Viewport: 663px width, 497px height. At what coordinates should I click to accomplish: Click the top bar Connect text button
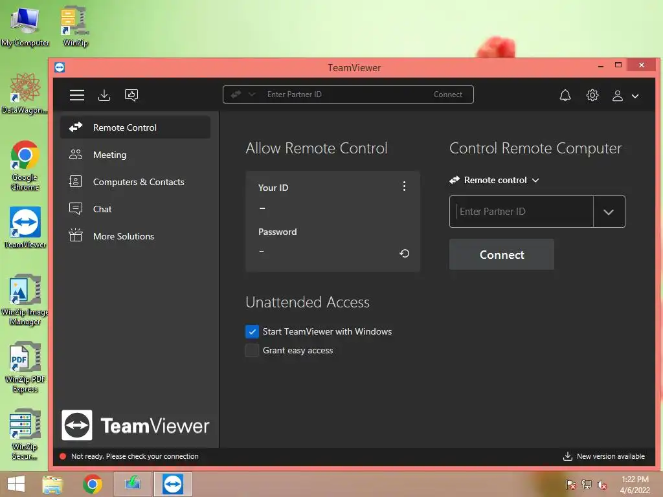click(x=447, y=94)
